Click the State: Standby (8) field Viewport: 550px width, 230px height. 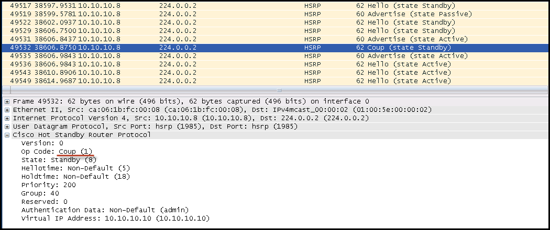point(59,160)
